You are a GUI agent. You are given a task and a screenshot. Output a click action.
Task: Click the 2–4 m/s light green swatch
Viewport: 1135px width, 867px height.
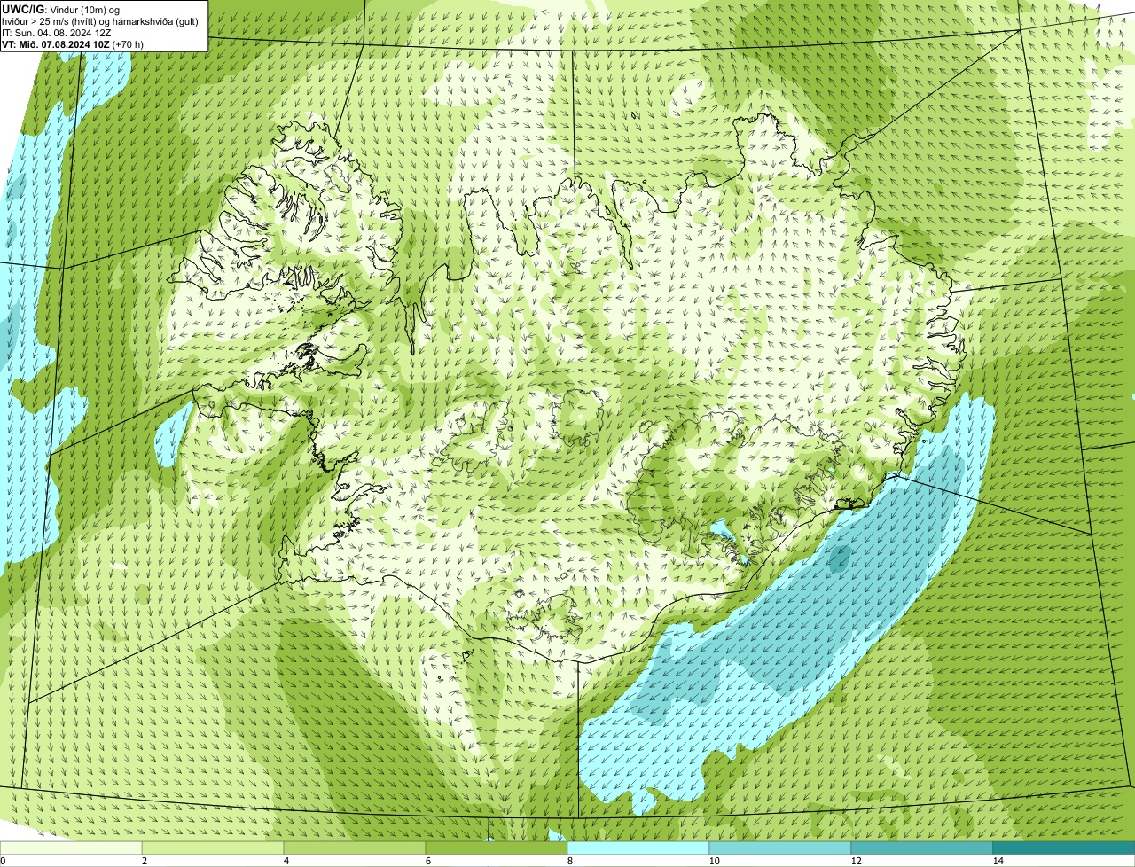coord(213,847)
